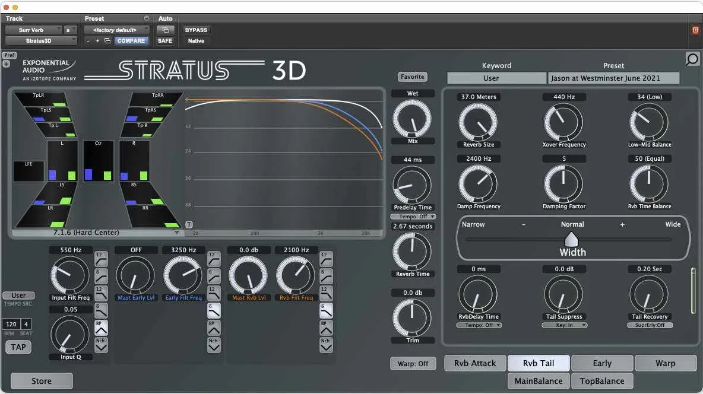Open the Tempo: Off dropdown under Predelay Time
The image size is (703, 394).
point(413,217)
